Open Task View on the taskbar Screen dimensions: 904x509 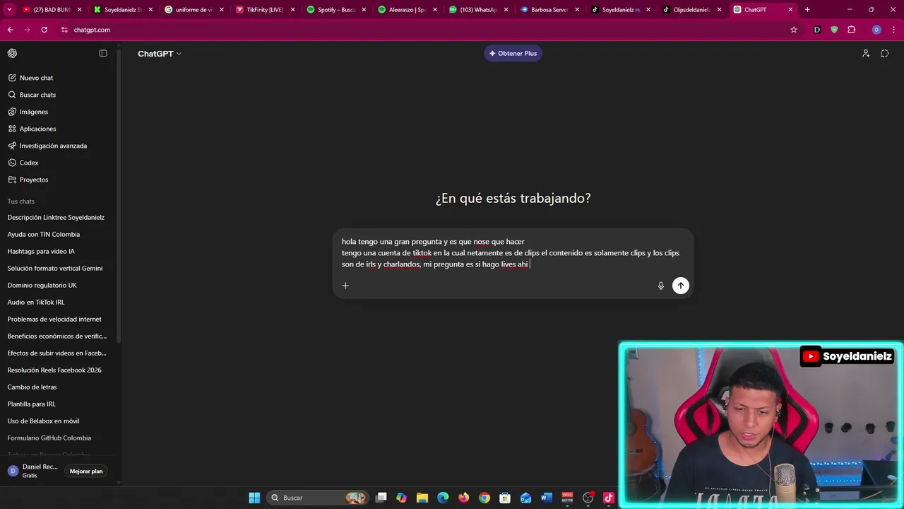(x=381, y=498)
